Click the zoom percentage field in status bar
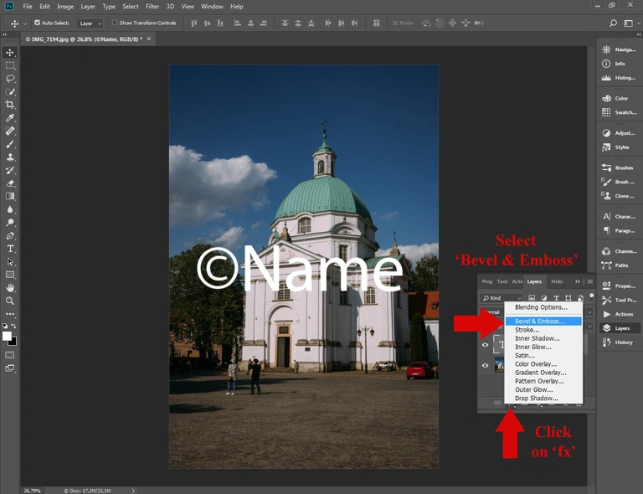The width and height of the screenshot is (643, 494). (33, 491)
